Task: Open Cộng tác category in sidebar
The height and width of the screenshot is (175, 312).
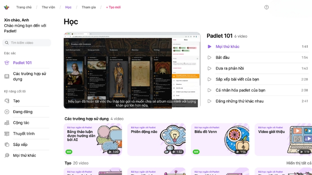Action: click(x=21, y=122)
